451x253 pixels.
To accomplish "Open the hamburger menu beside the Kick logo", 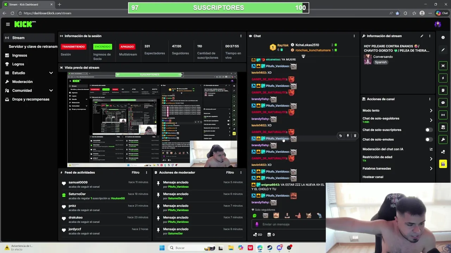I will coord(8,24).
